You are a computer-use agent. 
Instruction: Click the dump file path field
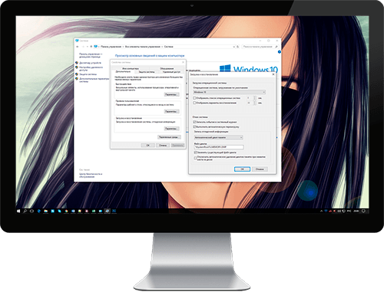219,147
